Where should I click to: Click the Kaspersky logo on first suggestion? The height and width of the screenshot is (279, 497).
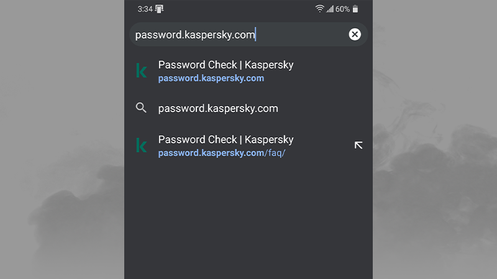pyautogui.click(x=142, y=71)
